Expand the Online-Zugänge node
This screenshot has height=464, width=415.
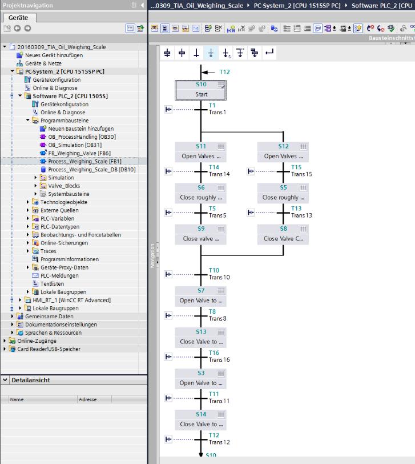pyautogui.click(x=5, y=341)
